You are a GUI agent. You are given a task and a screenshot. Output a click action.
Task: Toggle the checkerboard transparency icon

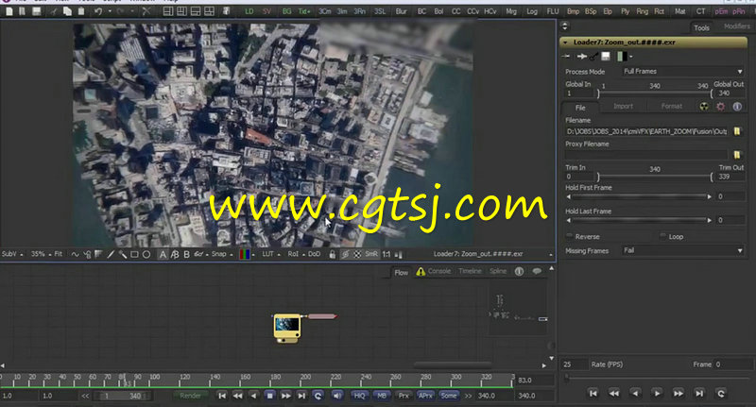[x=357, y=254]
